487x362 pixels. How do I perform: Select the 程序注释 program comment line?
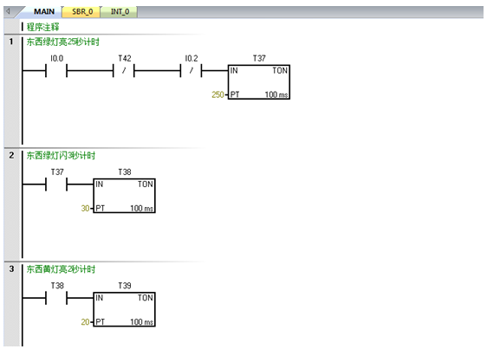coord(42,27)
